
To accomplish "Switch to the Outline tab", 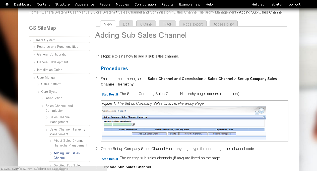I will 146,24.
